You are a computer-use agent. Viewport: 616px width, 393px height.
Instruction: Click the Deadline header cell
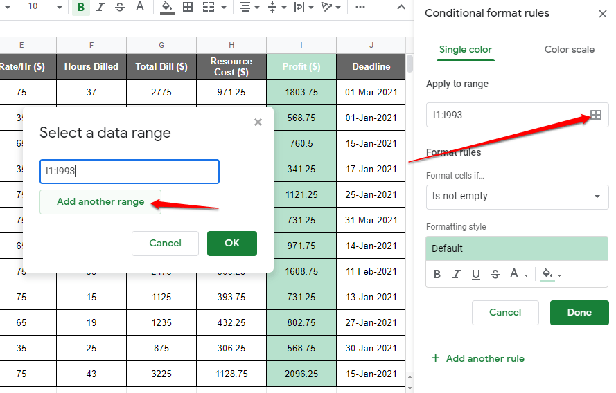pos(371,66)
